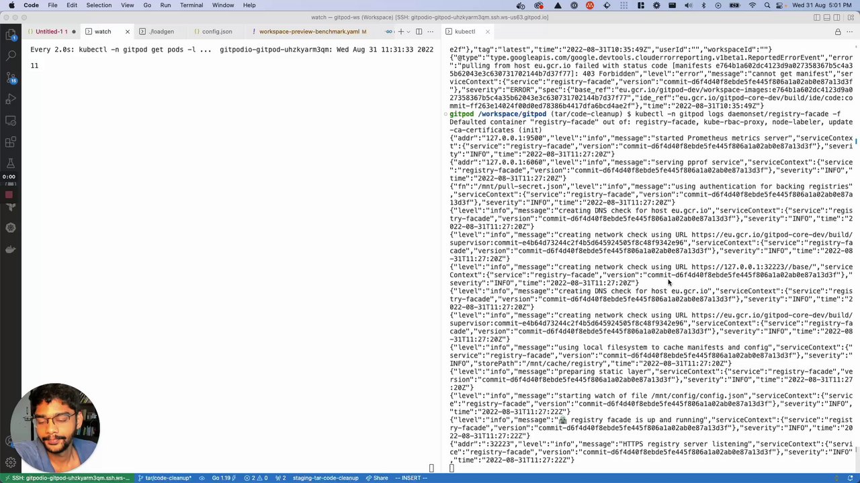
Task: Click the Go 1.19 version status item
Action: coord(223,478)
